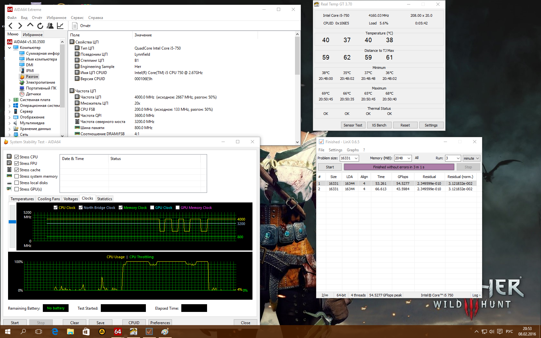Click the clock and date in tray
Image resolution: width=541 pixels, height=338 pixels.
click(527, 332)
